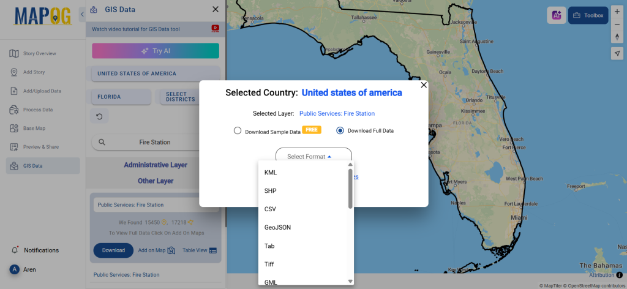
Task: Click the locate me arrow icon
Action: (x=617, y=53)
